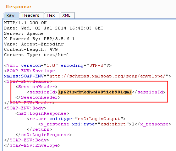Click the closing '</SOAP-ENV:Envelope>' tag
This screenshot has width=176, height=151.
[x=32, y=145]
